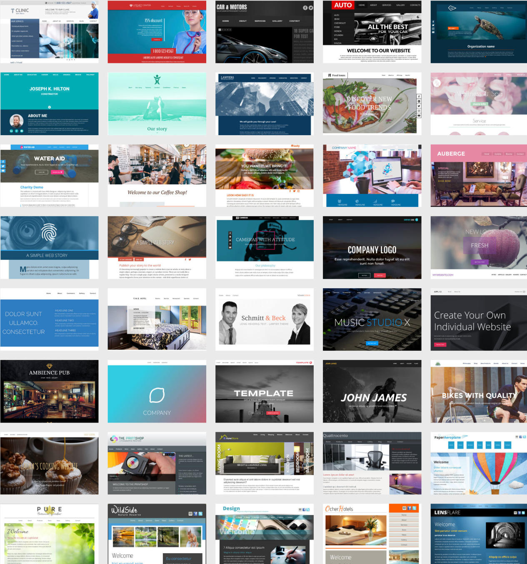Screen dimensions: 527x564
Task: Select the Wellness & Spa template
Action: coord(479,104)
